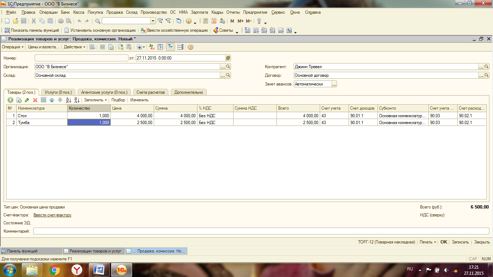Click the magnifier Find icon beside search box
The height and width of the screenshot is (277, 493).
(x=98, y=21)
